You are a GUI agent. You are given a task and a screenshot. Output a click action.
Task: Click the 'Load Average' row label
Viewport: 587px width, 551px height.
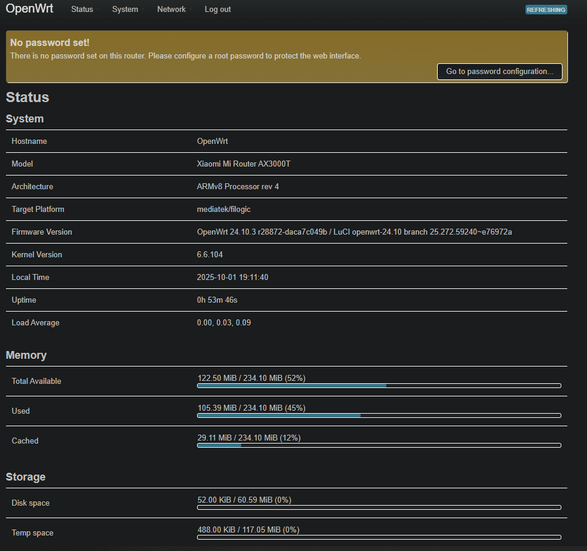pos(36,323)
